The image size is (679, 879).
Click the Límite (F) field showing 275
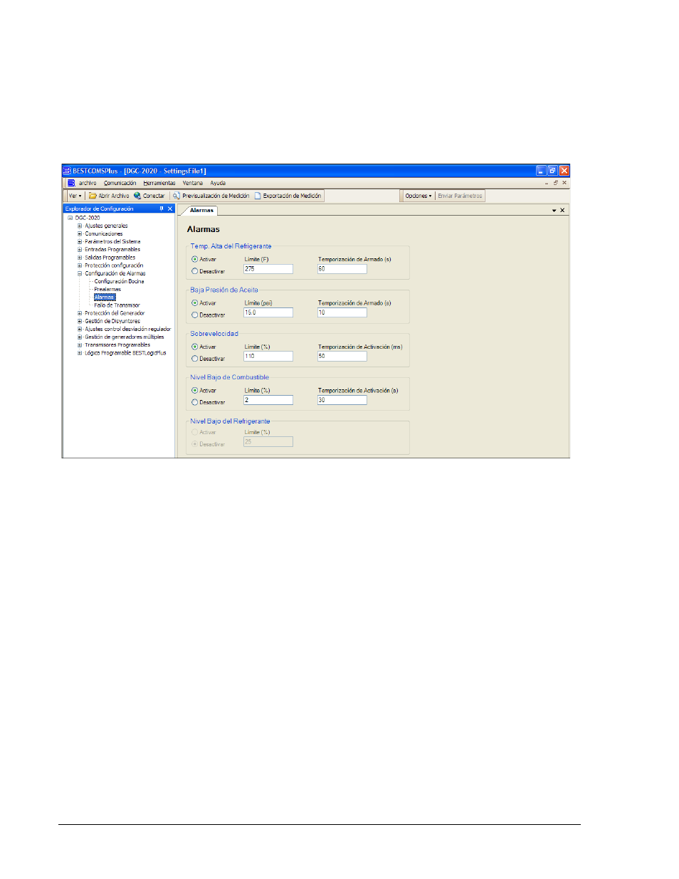click(x=268, y=269)
